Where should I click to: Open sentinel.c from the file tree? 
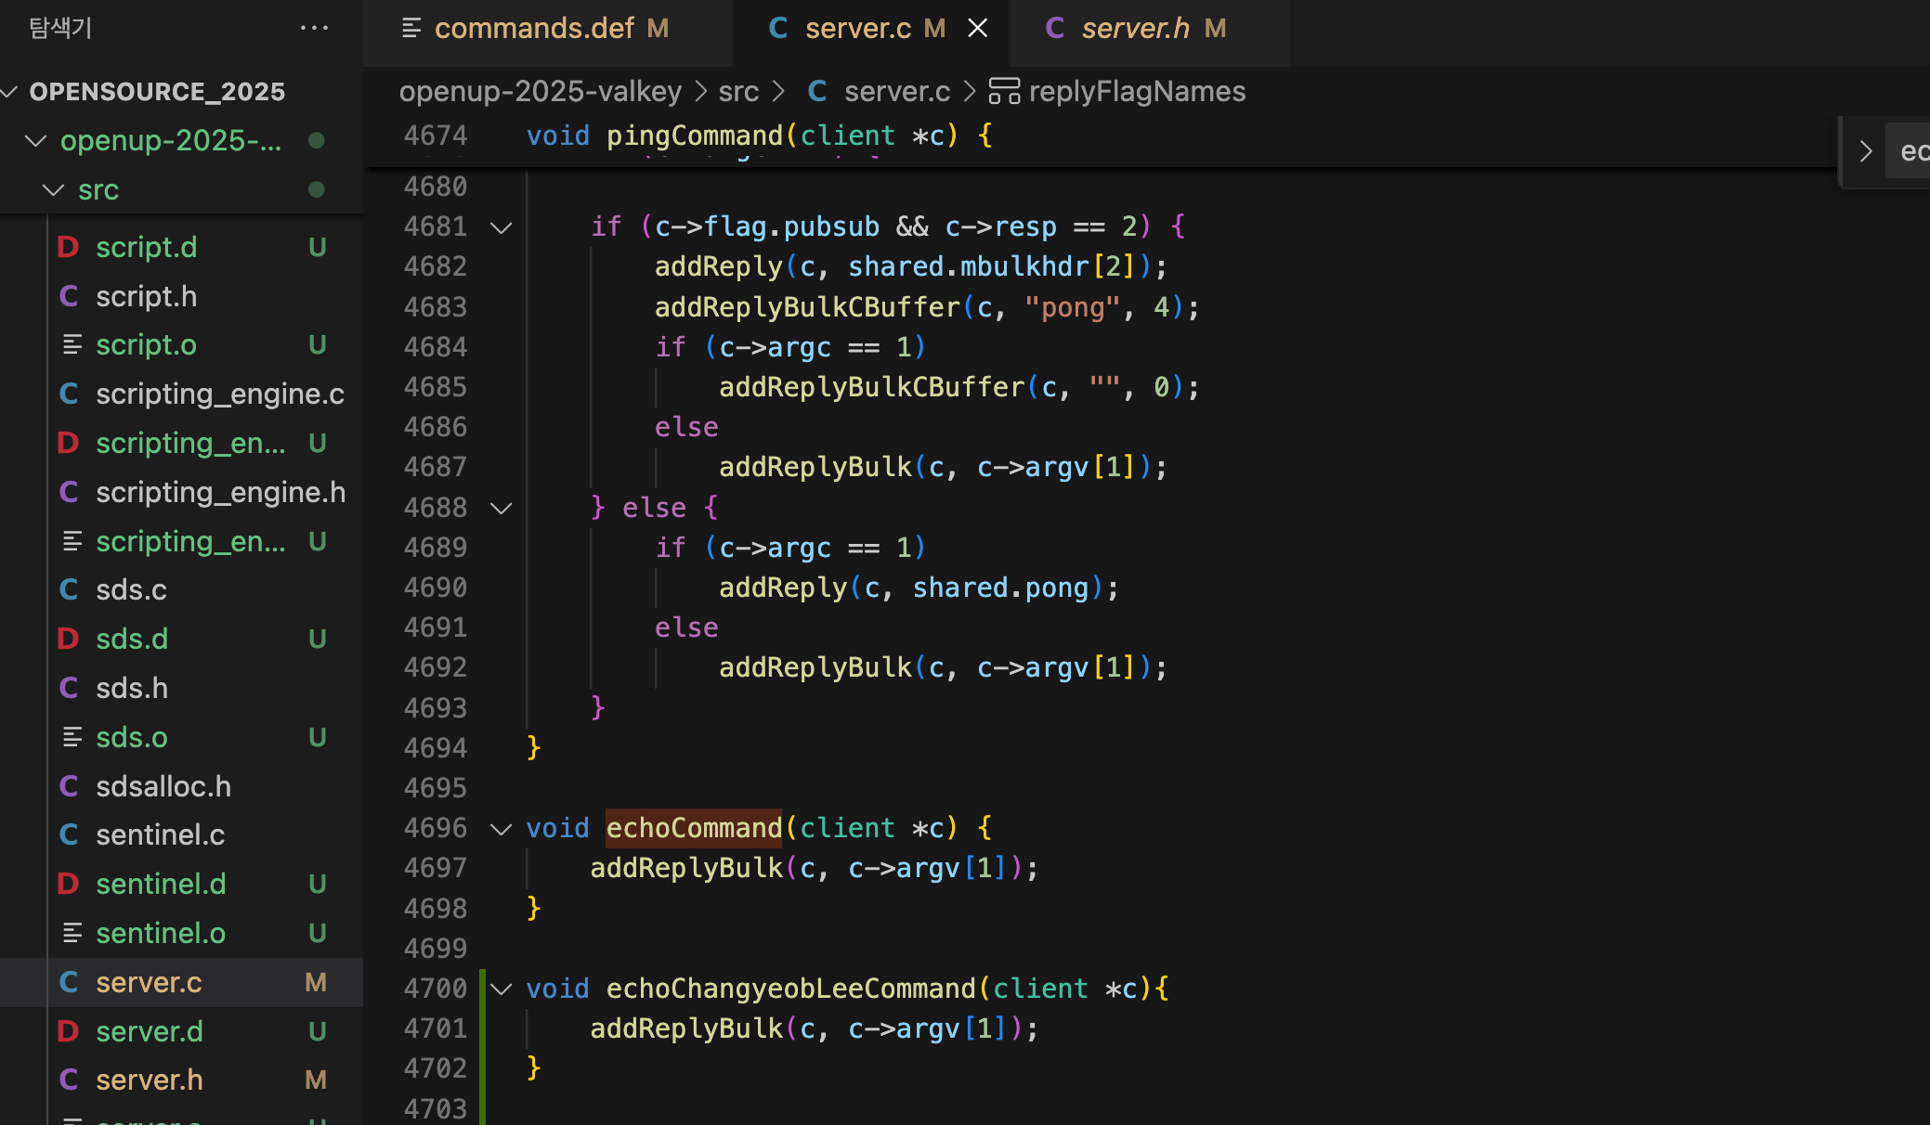[x=160, y=834]
